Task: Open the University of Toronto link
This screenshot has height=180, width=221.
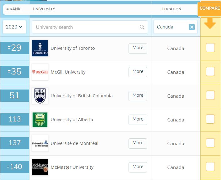Action: tap(72, 48)
